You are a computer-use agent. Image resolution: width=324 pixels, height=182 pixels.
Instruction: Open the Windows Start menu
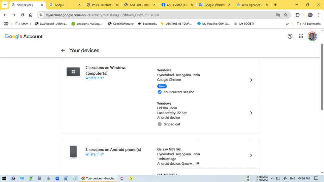[x=4, y=179]
